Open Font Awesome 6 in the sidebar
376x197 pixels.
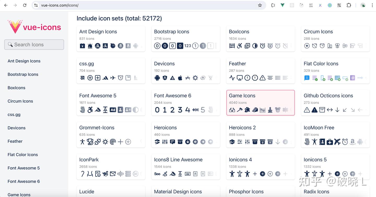pos(24,181)
